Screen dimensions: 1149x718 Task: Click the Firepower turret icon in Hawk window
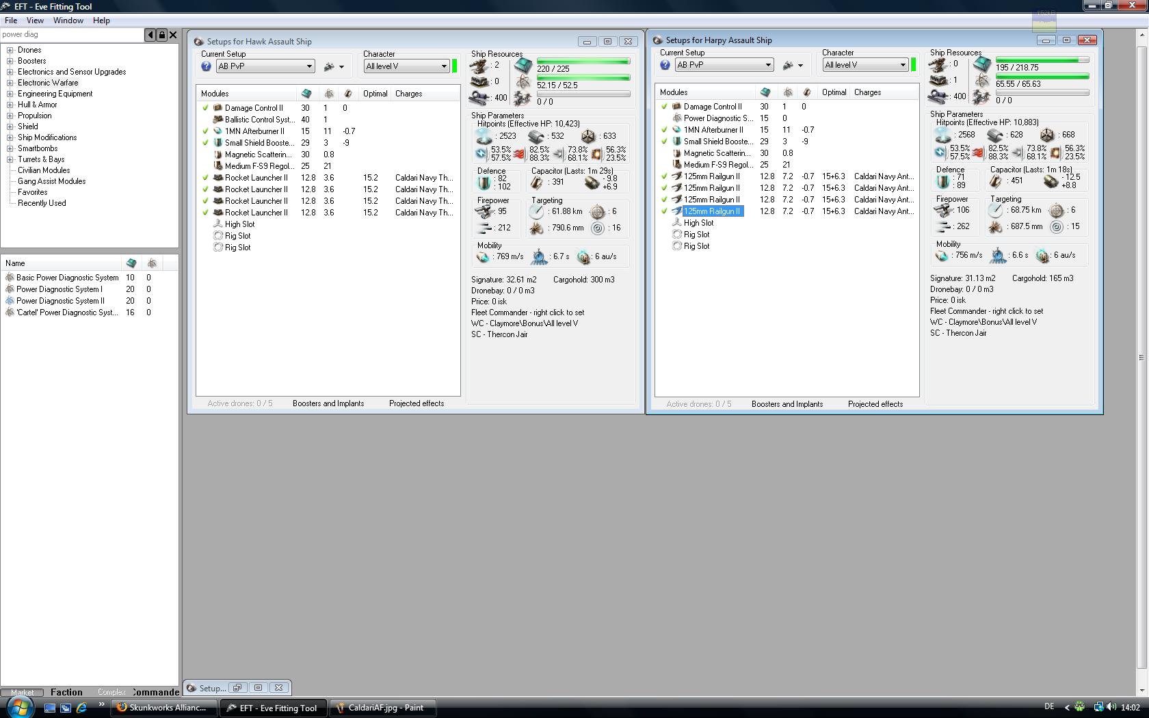click(x=485, y=211)
